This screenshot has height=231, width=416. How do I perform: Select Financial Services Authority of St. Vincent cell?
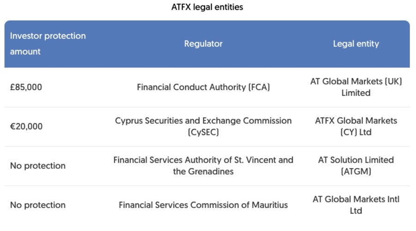203,160
